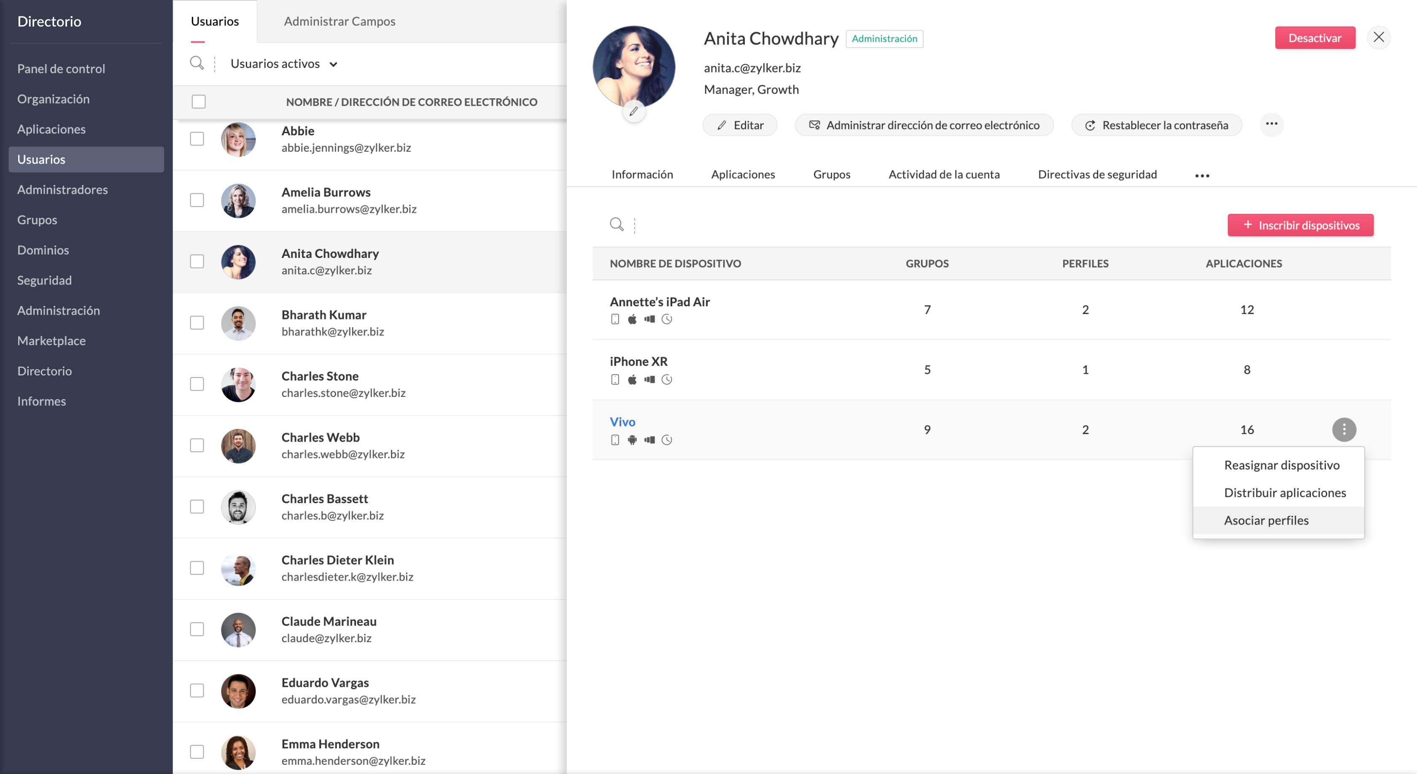Click the close X icon on the user panel
Image resolution: width=1417 pixels, height=774 pixels.
1379,37
